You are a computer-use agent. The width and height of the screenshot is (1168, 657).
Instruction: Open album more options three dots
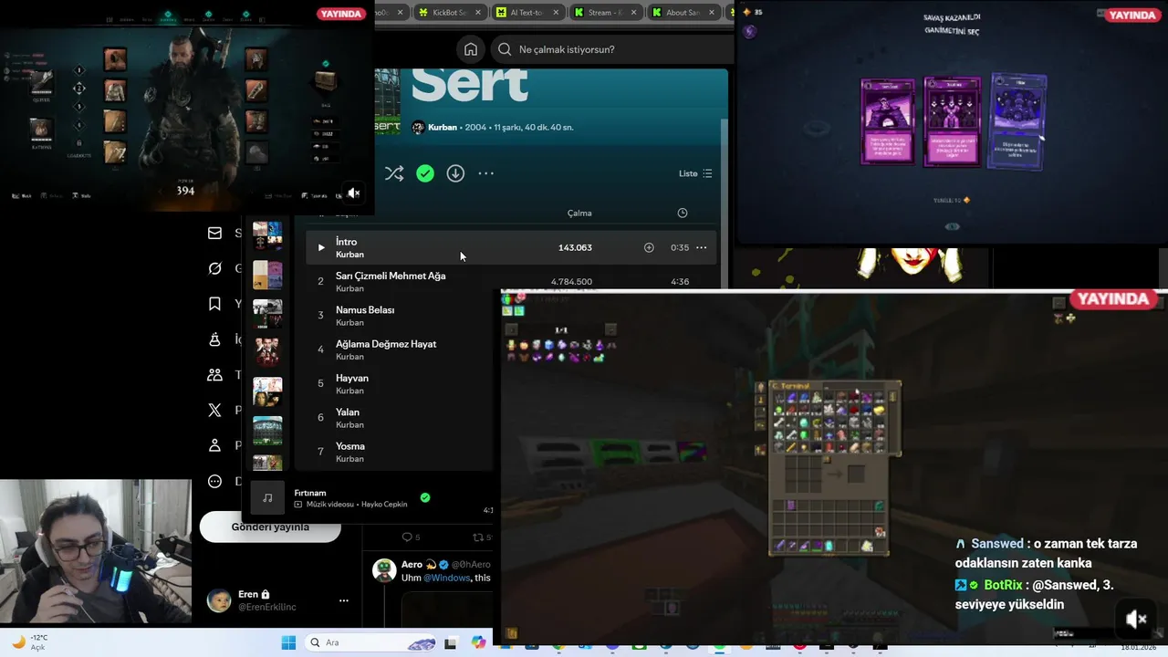(486, 173)
